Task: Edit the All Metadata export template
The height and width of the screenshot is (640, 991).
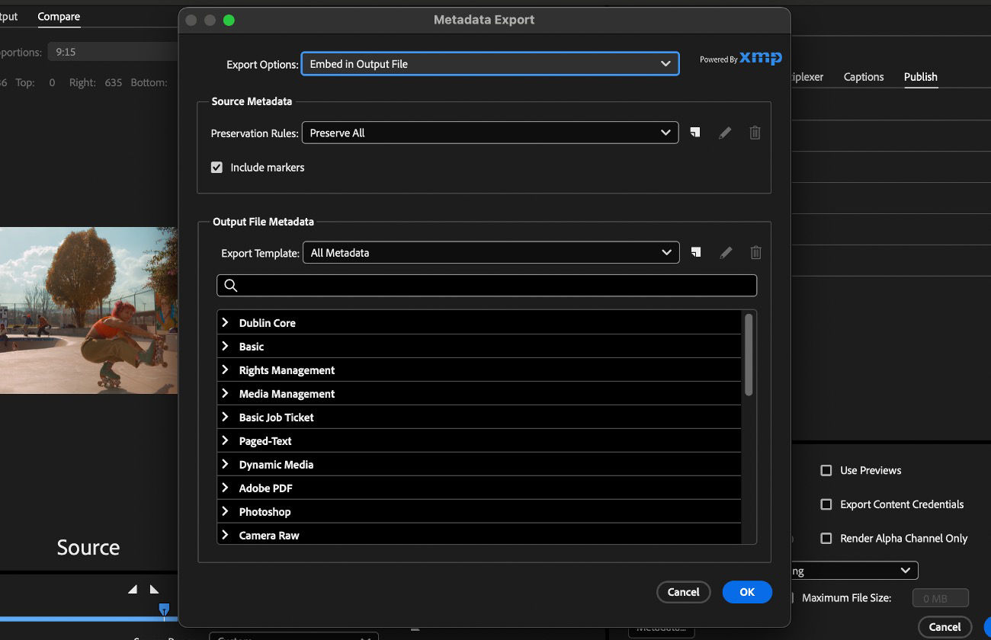Action: tap(725, 251)
